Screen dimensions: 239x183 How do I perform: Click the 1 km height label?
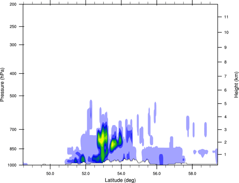point(226,155)
